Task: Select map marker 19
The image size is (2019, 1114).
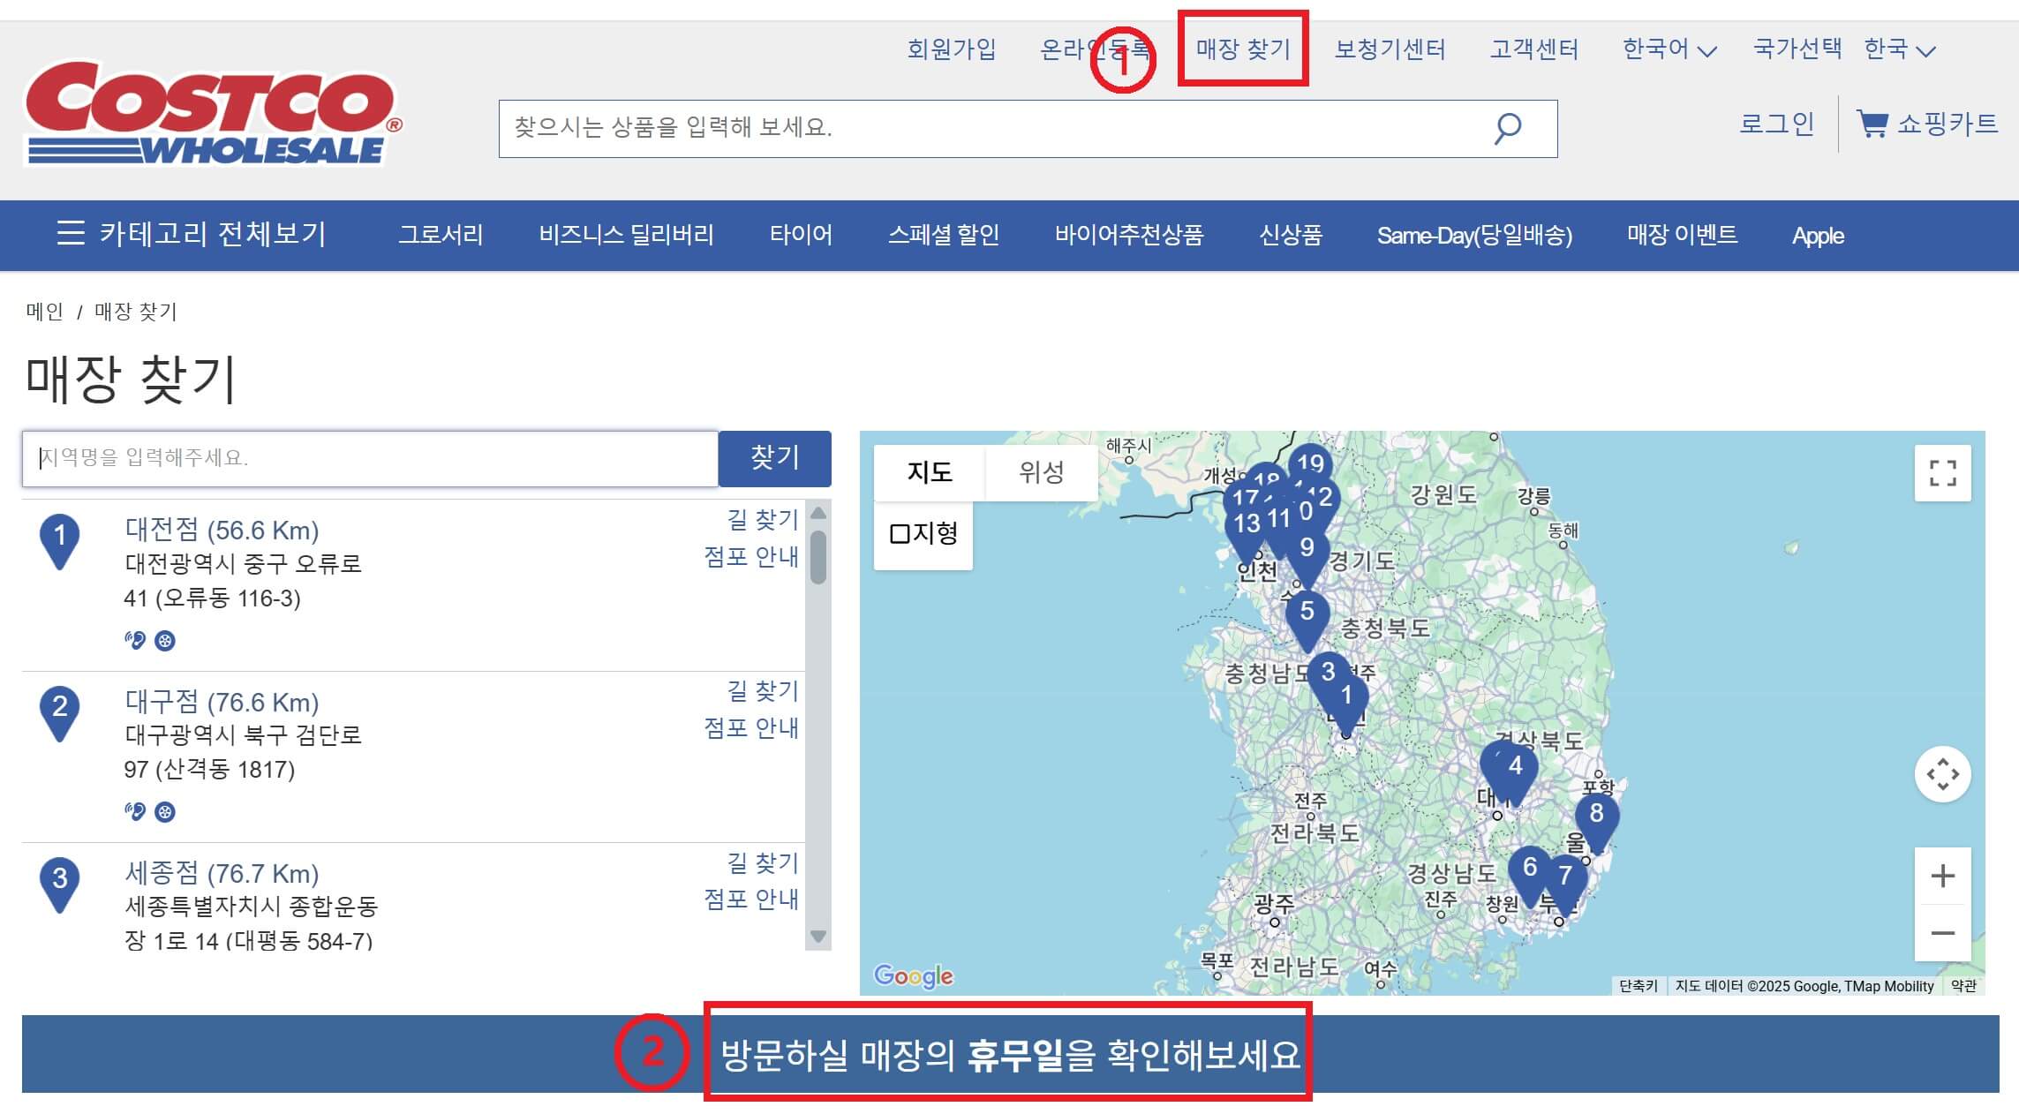Action: pos(1312,462)
